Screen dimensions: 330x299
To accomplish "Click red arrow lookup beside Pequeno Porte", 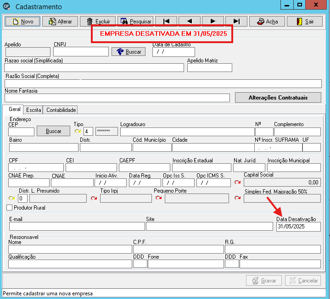I will point(158,198).
